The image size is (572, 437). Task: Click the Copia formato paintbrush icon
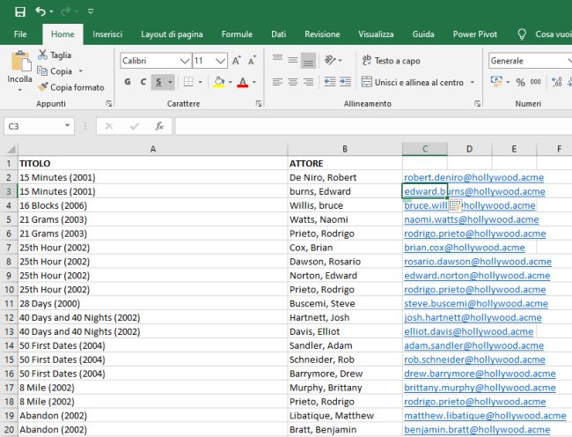tap(43, 87)
